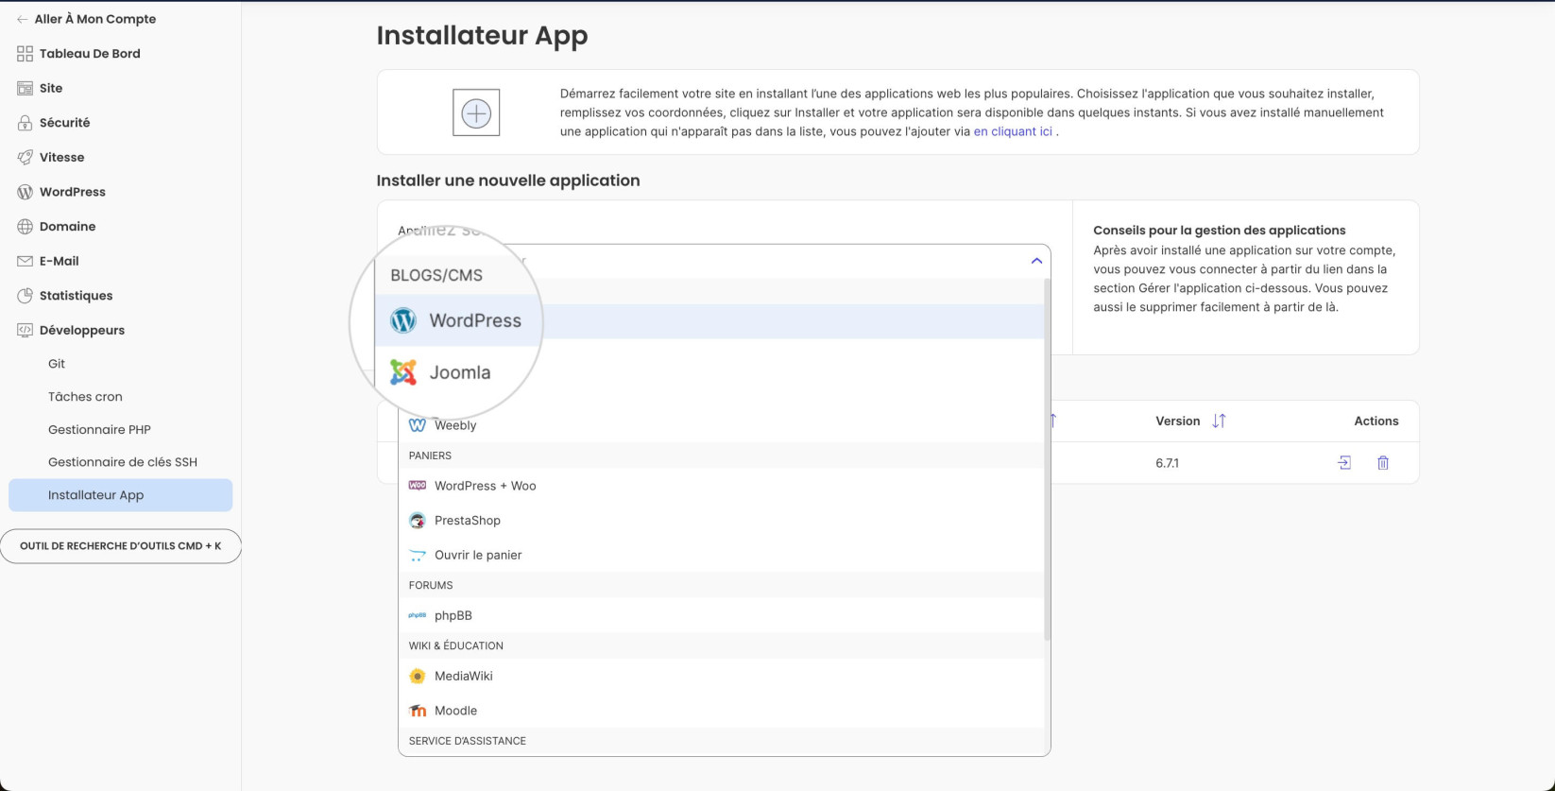Screen dimensions: 1555x791
Task: Click the cart icon for Ouvrir le panier
Action: pyautogui.click(x=417, y=555)
